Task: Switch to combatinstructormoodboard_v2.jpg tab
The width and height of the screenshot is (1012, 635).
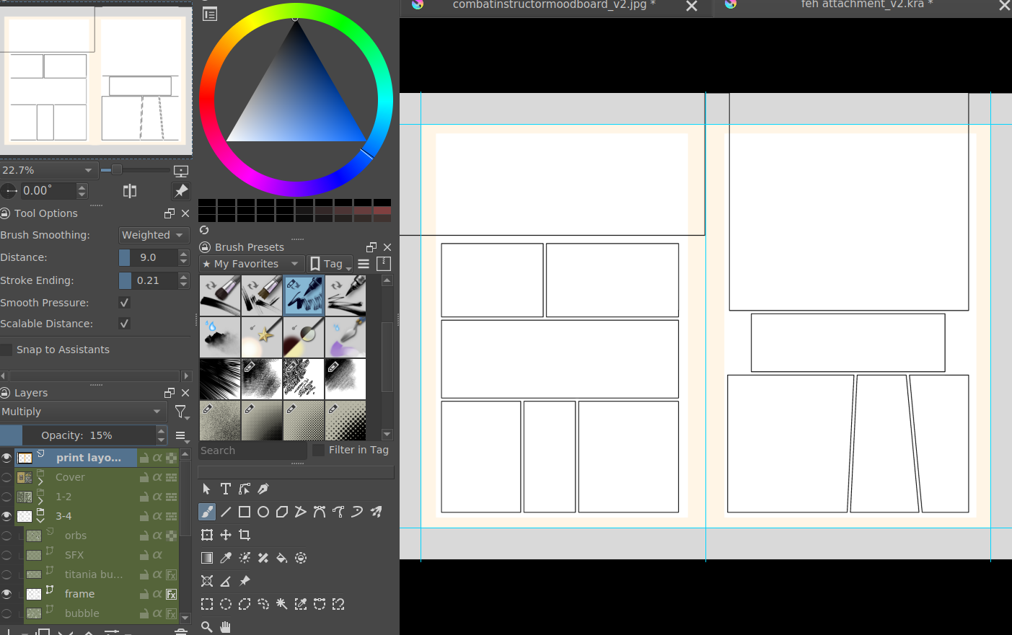Action: (553, 5)
